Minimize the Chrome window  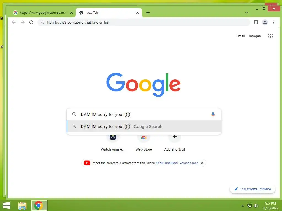pos(257,9)
